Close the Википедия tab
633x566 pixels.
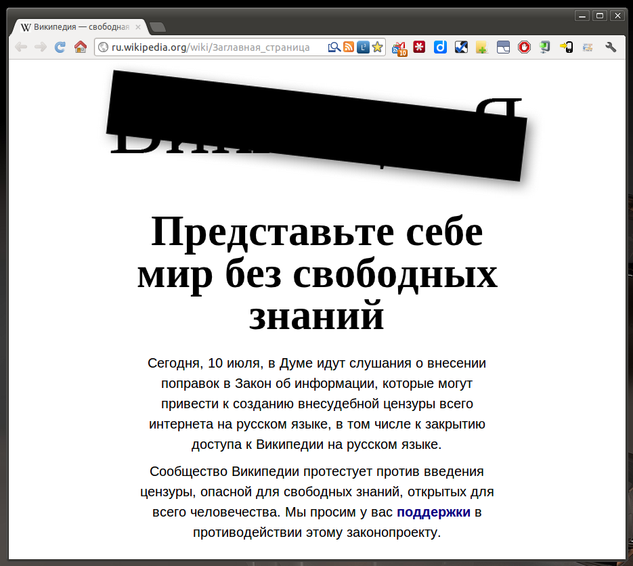click(138, 27)
